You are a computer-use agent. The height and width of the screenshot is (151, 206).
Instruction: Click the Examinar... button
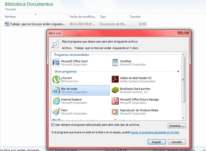[177, 126]
